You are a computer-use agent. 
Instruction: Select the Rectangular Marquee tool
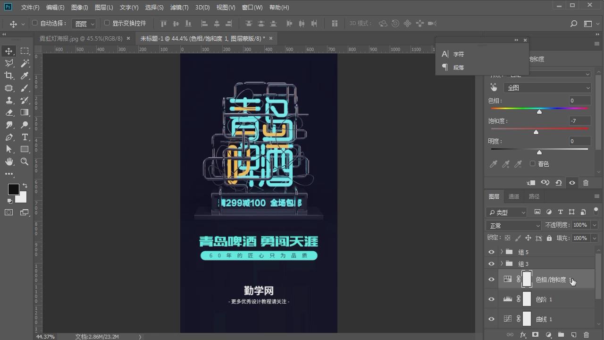[25, 51]
